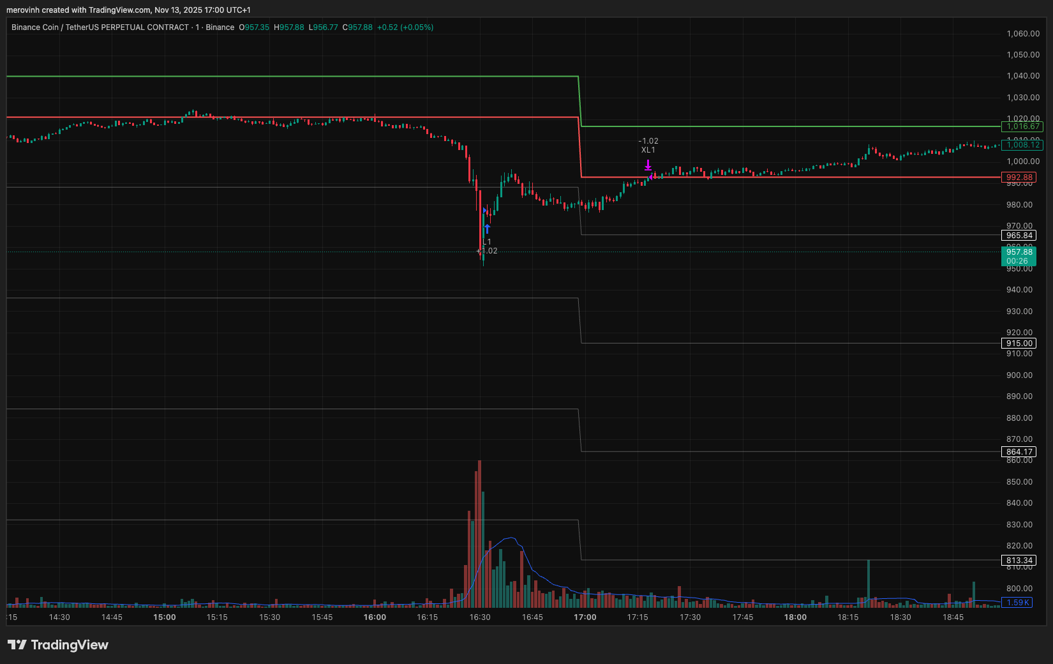Viewport: 1053px width, 664px height.
Task: Click the 16:00 time axis label
Action: coord(375,617)
